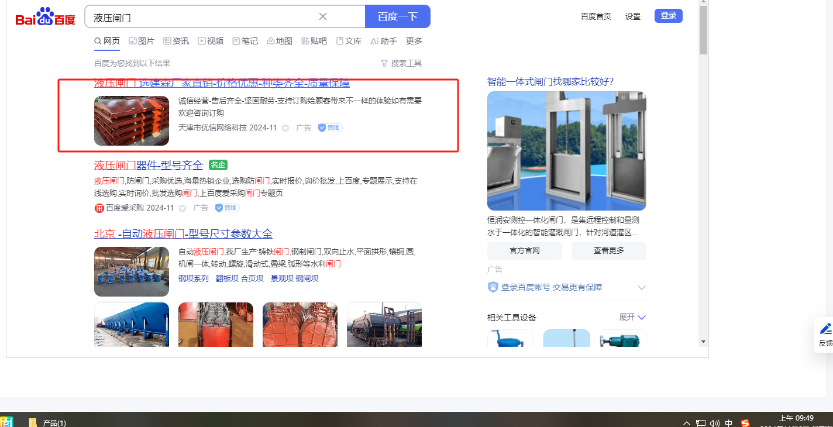Viewport: 833px width, 427px height.
Task: Open the 液压闸门器件-型号齐全 result
Action: (149, 165)
